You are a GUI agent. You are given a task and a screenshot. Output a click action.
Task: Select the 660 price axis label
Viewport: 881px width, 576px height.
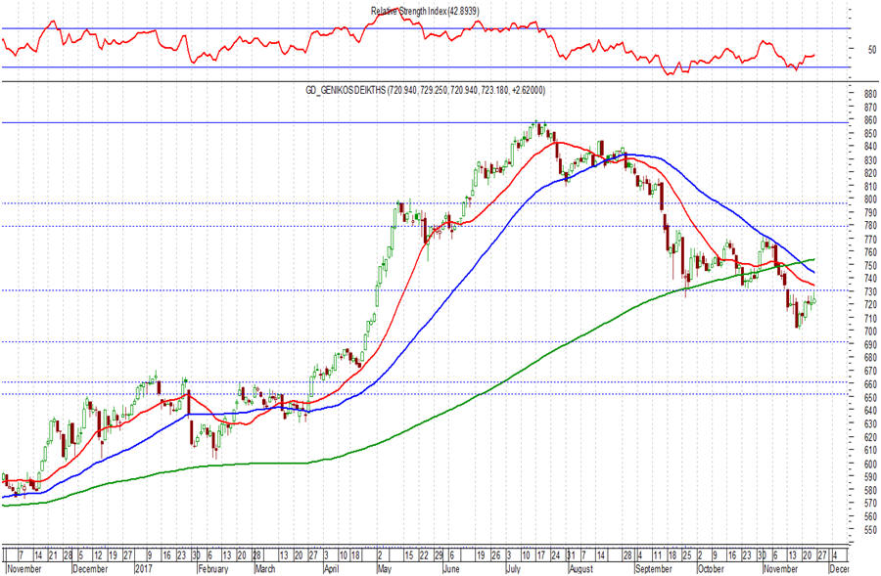click(x=870, y=384)
